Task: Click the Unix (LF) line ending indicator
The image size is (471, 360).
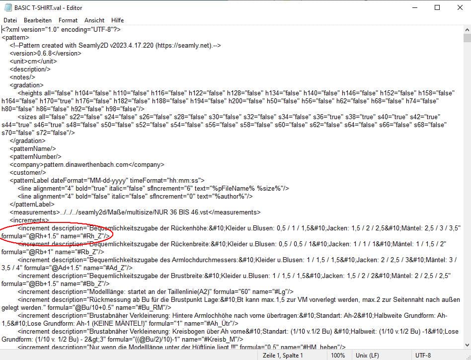Action: click(367, 356)
